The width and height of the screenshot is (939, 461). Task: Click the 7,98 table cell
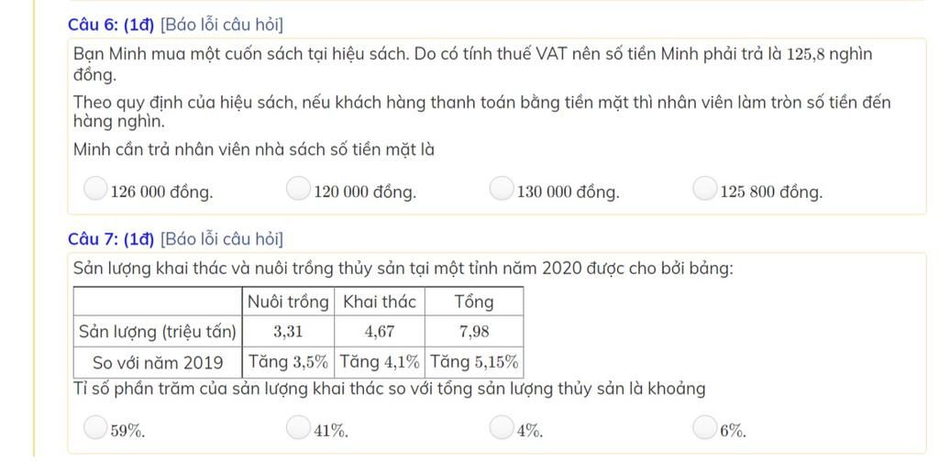coord(474,331)
